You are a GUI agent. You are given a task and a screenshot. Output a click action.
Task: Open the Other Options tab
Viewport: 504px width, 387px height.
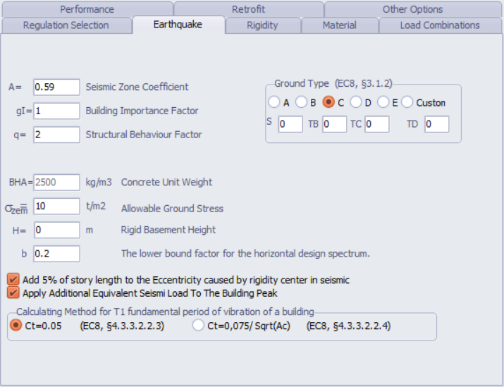[412, 9]
